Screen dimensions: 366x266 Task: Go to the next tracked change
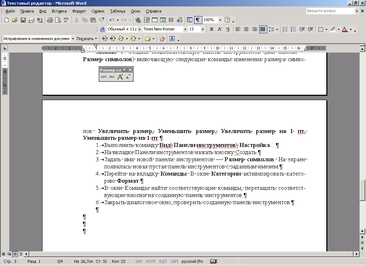(x=113, y=39)
